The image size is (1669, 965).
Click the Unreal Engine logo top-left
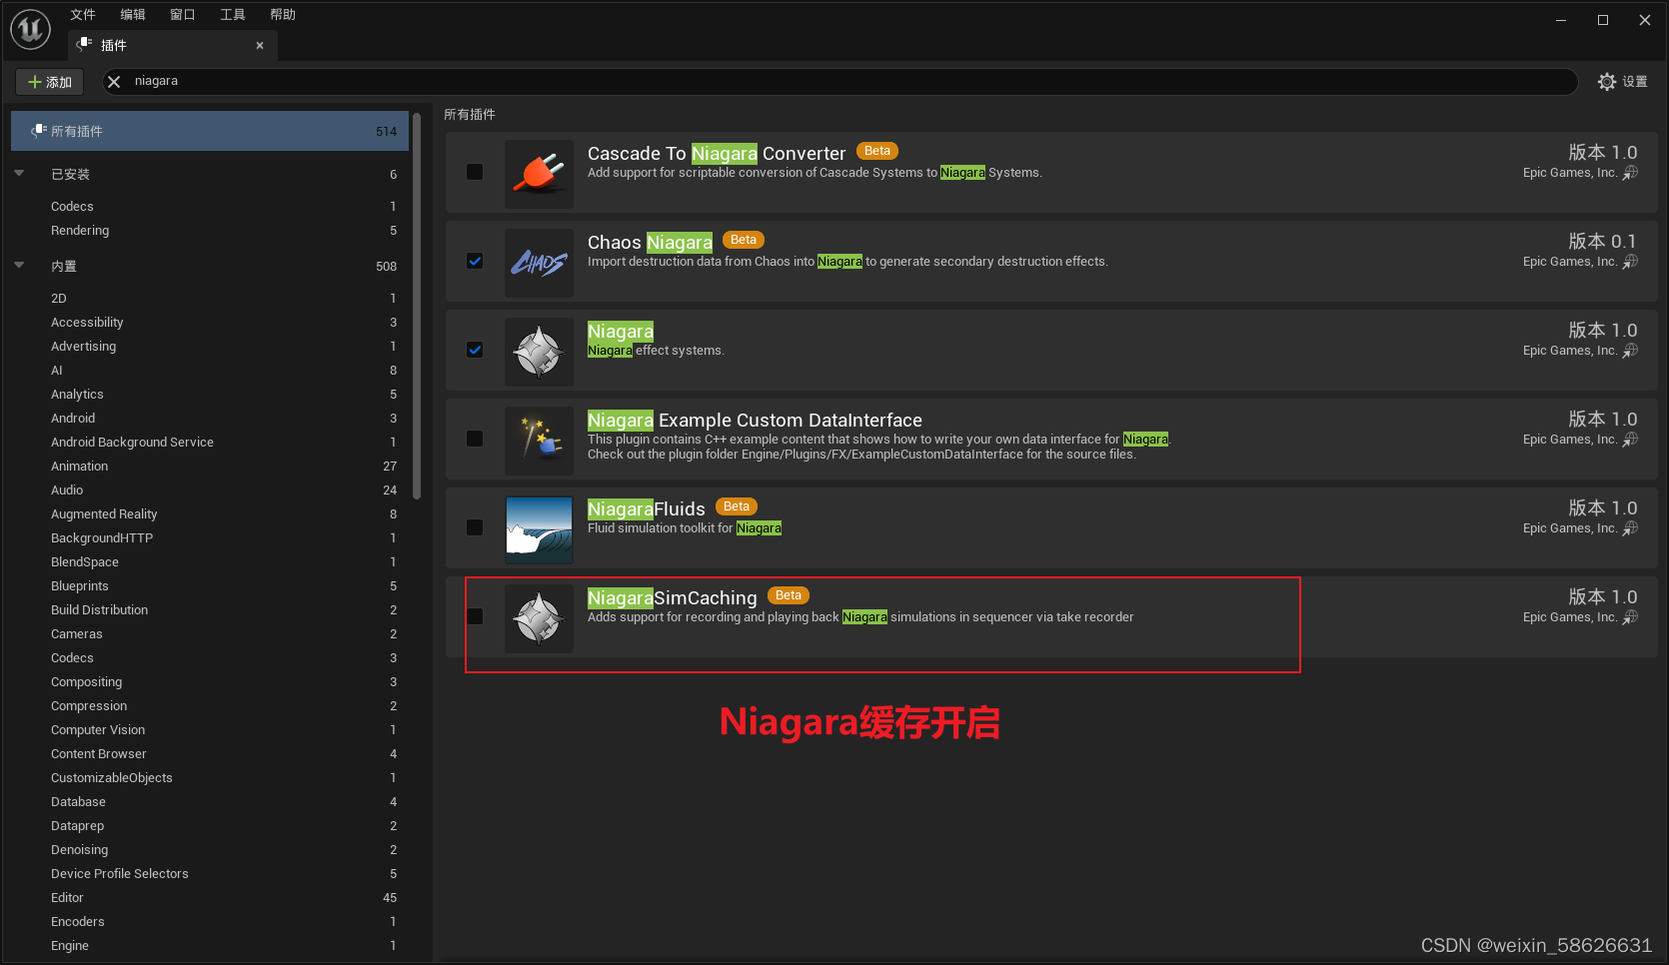[x=30, y=28]
